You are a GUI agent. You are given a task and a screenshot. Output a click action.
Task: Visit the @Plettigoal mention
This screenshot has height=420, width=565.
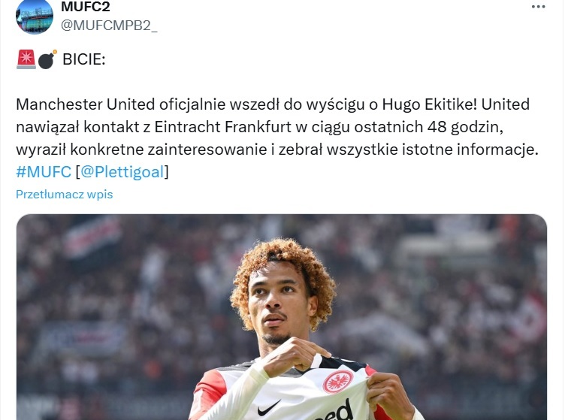pyautogui.click(x=122, y=172)
